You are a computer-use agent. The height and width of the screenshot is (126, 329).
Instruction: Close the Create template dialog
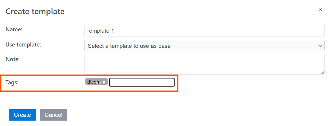[x=320, y=10]
